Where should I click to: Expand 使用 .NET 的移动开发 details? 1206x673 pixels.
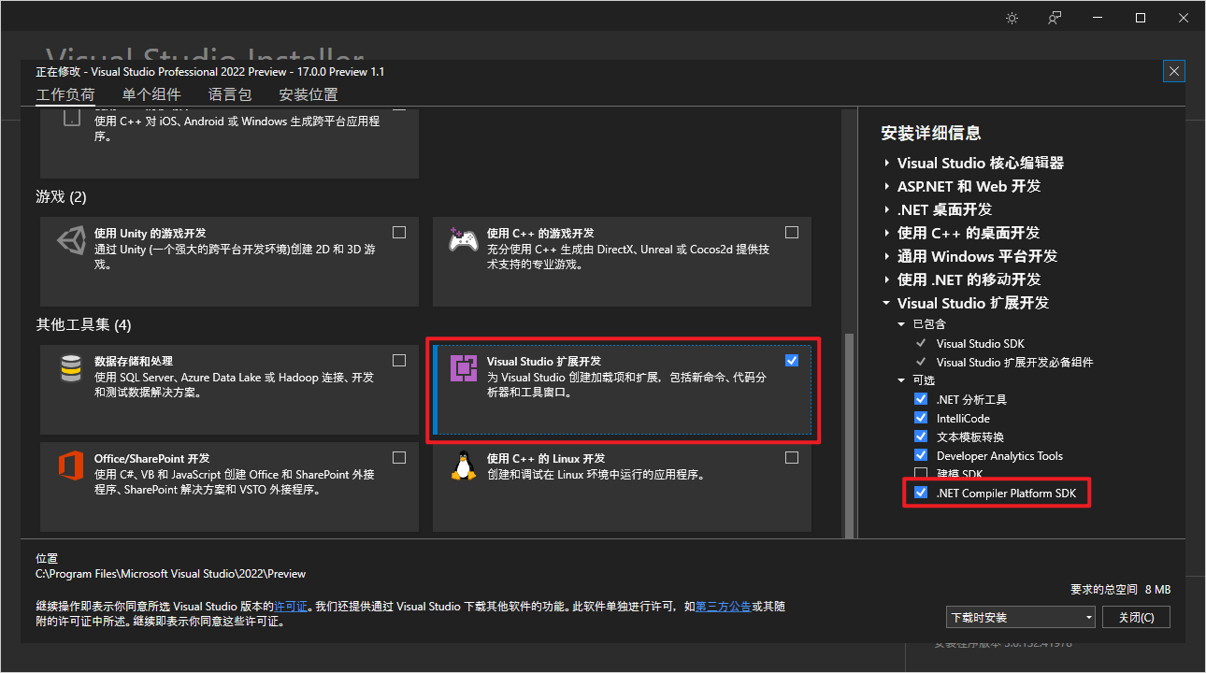[x=887, y=279]
